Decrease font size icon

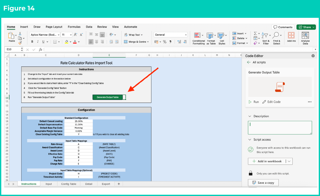click(x=81, y=35)
